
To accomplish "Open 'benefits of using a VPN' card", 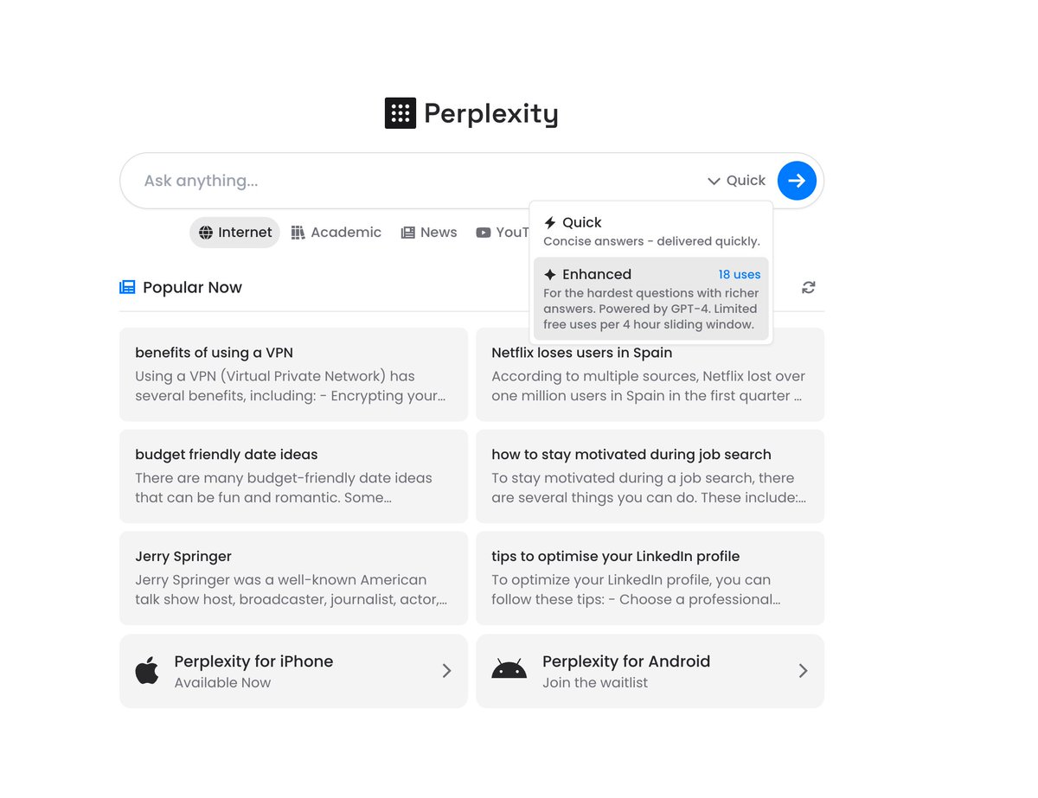I will (x=294, y=374).
